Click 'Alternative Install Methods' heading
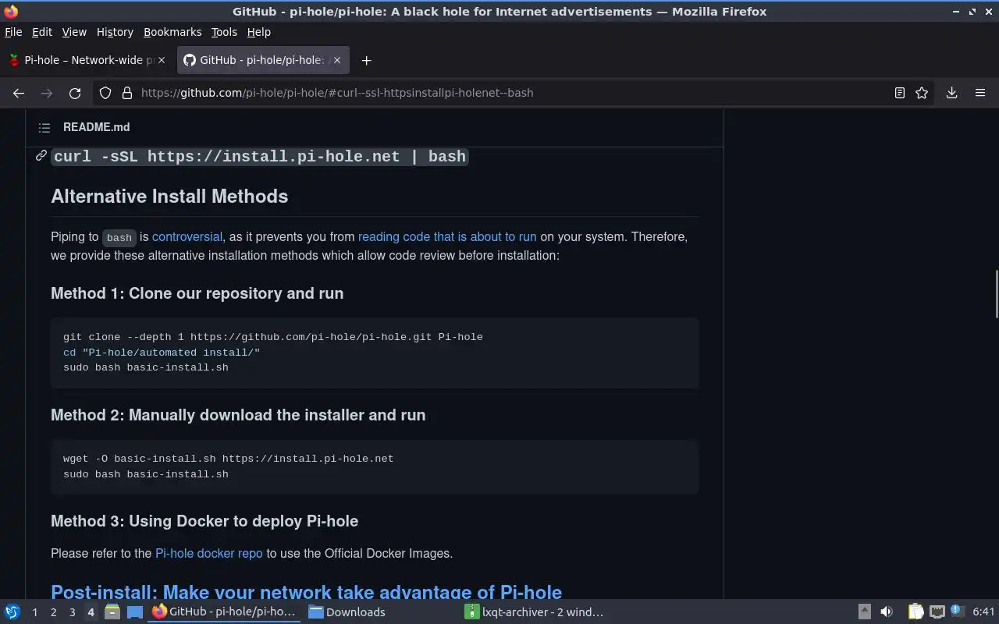Viewport: 999px width, 624px height. click(x=169, y=197)
